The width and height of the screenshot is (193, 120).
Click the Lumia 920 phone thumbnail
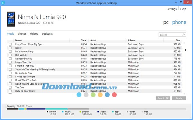pyautogui.click(x=11, y=19)
